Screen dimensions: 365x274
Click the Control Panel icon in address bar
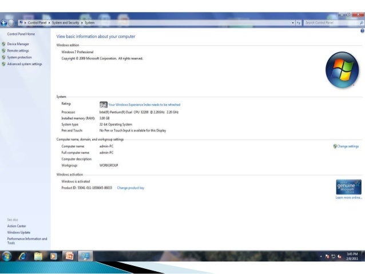[x=21, y=22]
